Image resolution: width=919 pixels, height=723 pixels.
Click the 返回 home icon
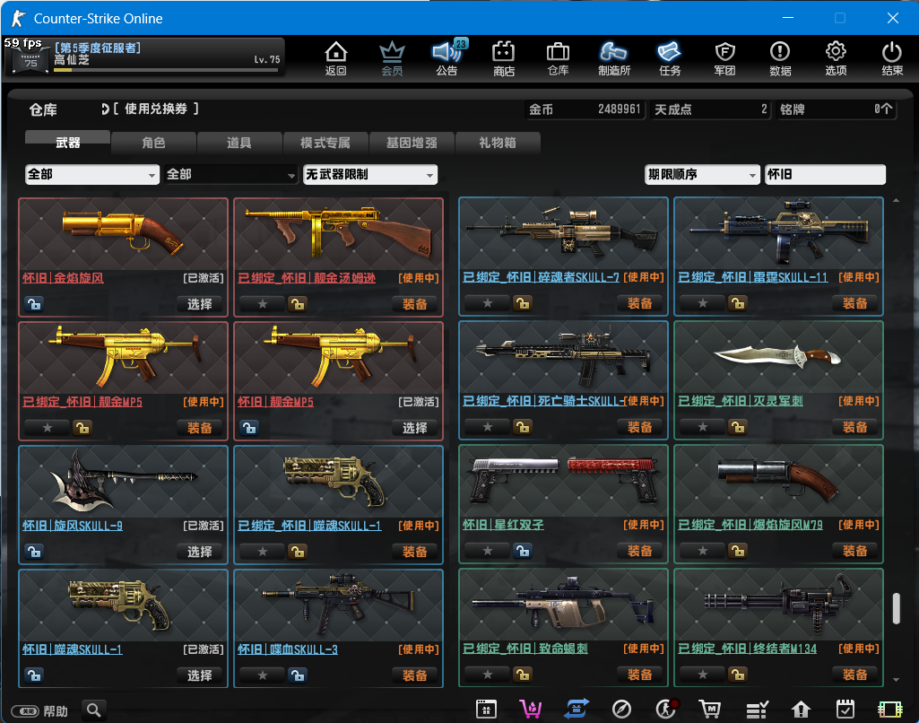[x=336, y=58]
